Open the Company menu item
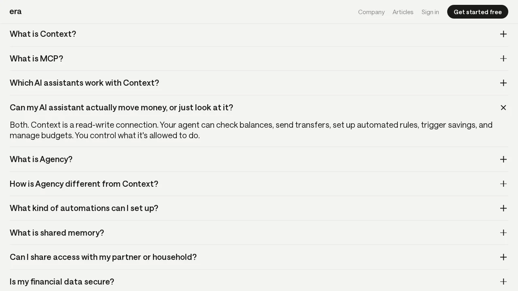 point(371,12)
